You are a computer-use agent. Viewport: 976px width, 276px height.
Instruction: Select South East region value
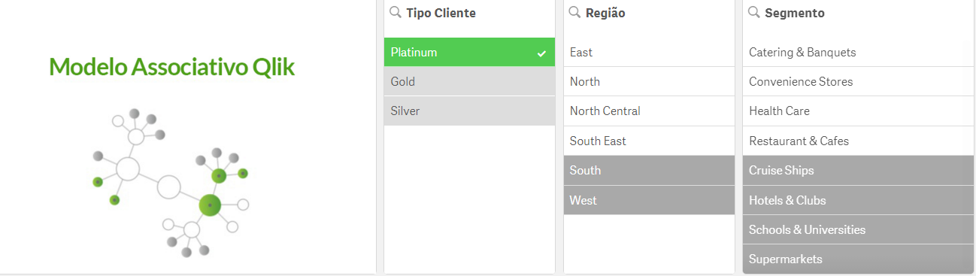pyautogui.click(x=649, y=141)
